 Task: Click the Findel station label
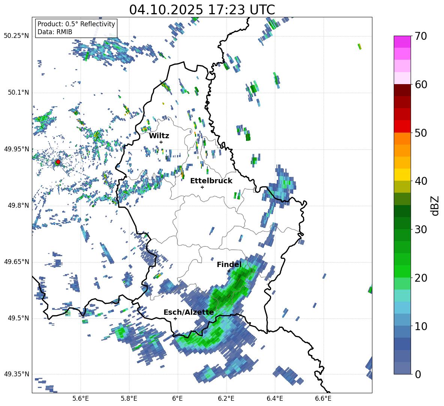tap(229, 264)
